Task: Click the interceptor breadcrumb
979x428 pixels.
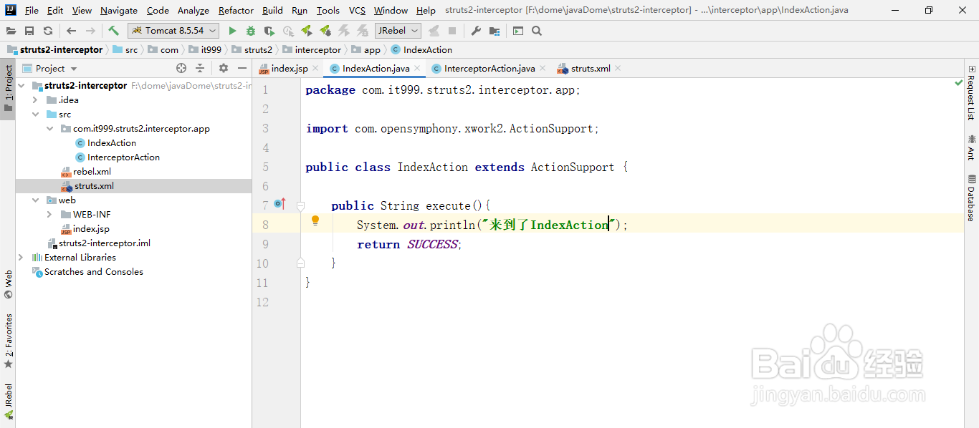Action: pos(312,50)
